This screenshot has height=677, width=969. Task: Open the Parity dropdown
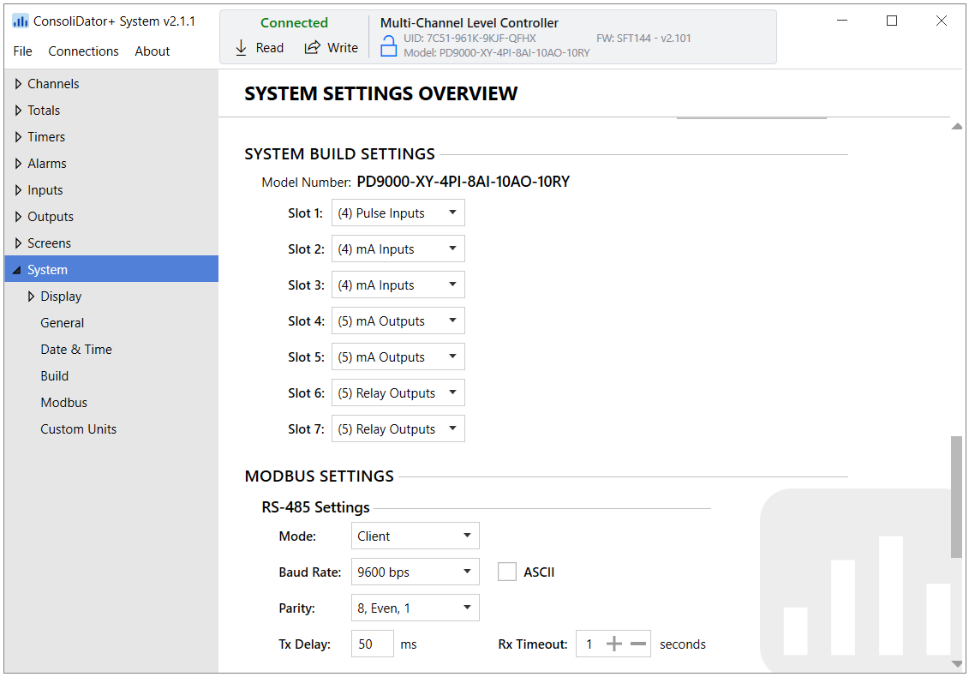coord(416,608)
